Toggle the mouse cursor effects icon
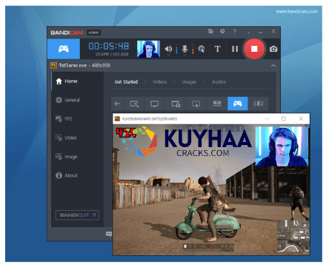326x267 pixels. pos(202,49)
